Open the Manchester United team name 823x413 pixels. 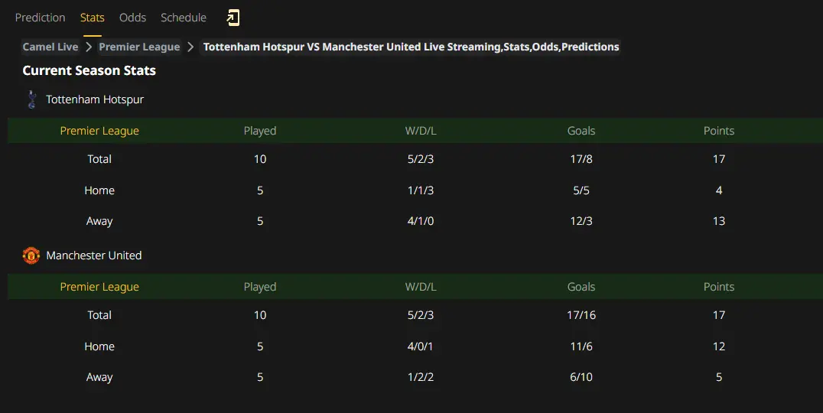tap(94, 255)
